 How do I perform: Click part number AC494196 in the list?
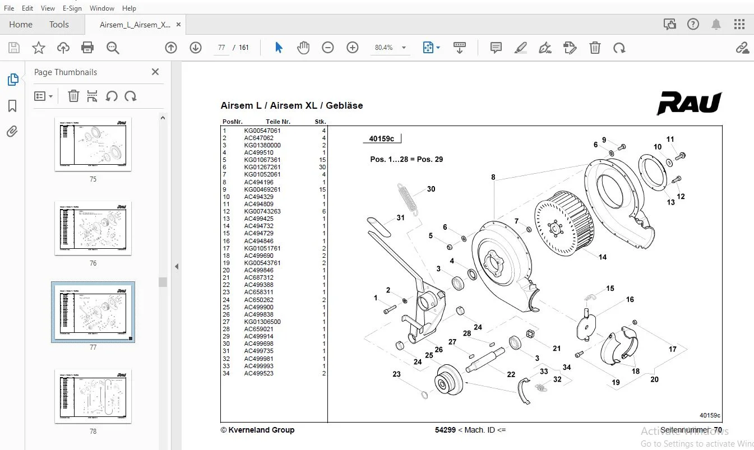click(x=259, y=182)
